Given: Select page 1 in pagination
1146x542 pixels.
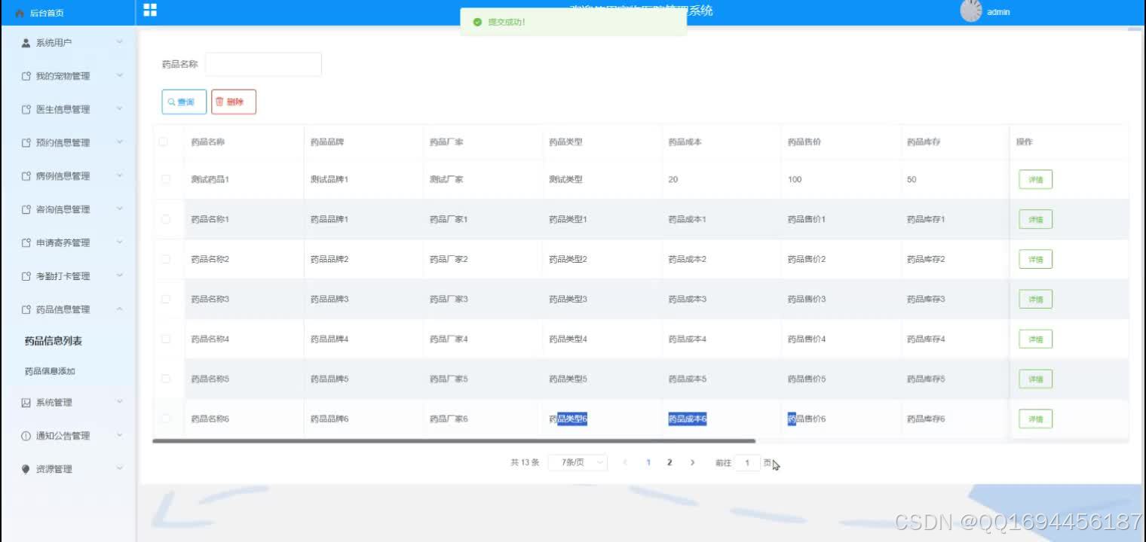Looking at the screenshot, I should pyautogui.click(x=648, y=463).
